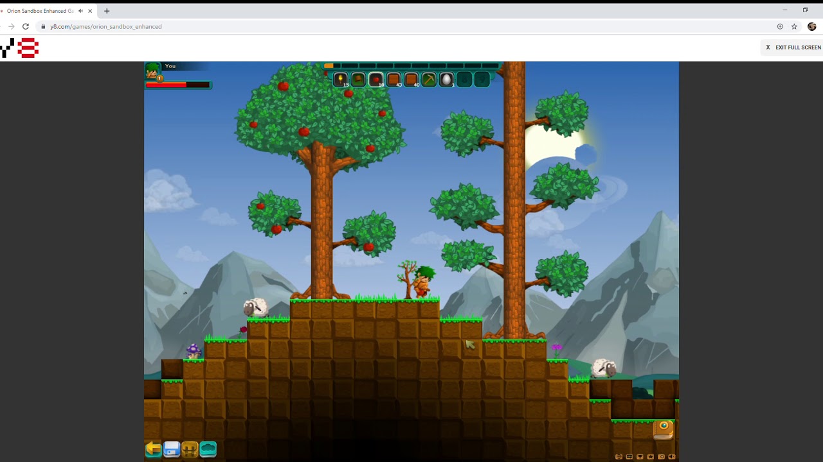Click the install/zoom icon in the address bar
823x462 pixels.
click(x=780, y=26)
